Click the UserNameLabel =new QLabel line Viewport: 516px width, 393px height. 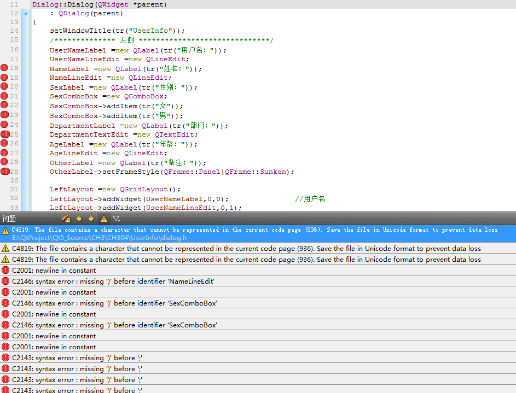(x=138, y=50)
